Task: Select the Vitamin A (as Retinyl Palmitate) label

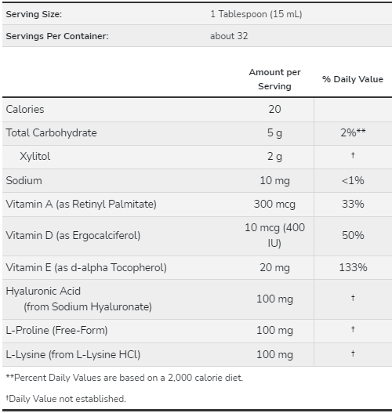Action: click(x=81, y=204)
